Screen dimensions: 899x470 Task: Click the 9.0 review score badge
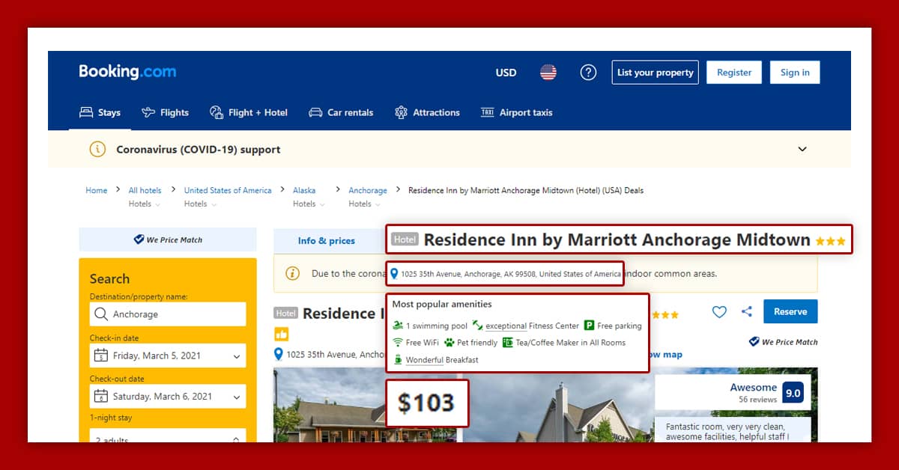[x=793, y=392]
